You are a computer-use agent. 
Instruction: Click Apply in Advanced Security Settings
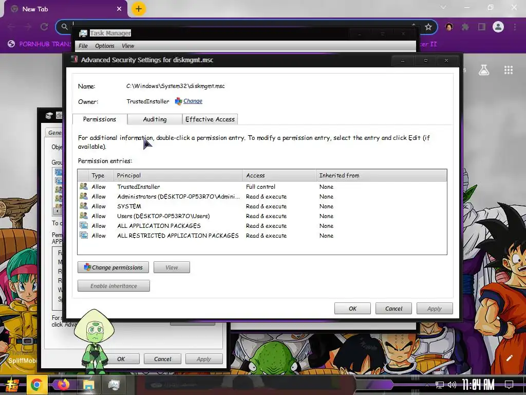point(435,309)
